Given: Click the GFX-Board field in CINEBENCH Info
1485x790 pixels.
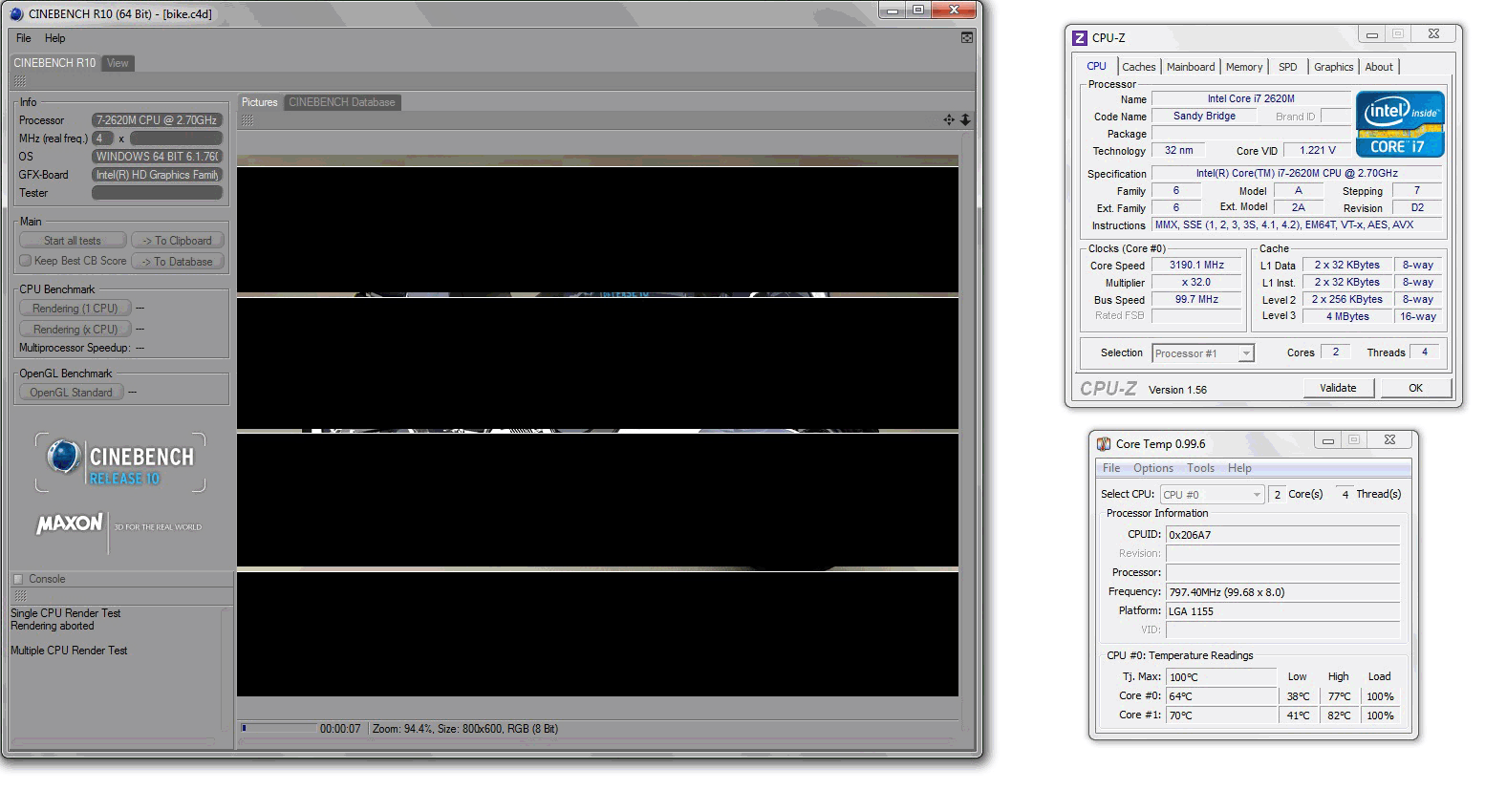Looking at the screenshot, I should pyautogui.click(x=157, y=175).
